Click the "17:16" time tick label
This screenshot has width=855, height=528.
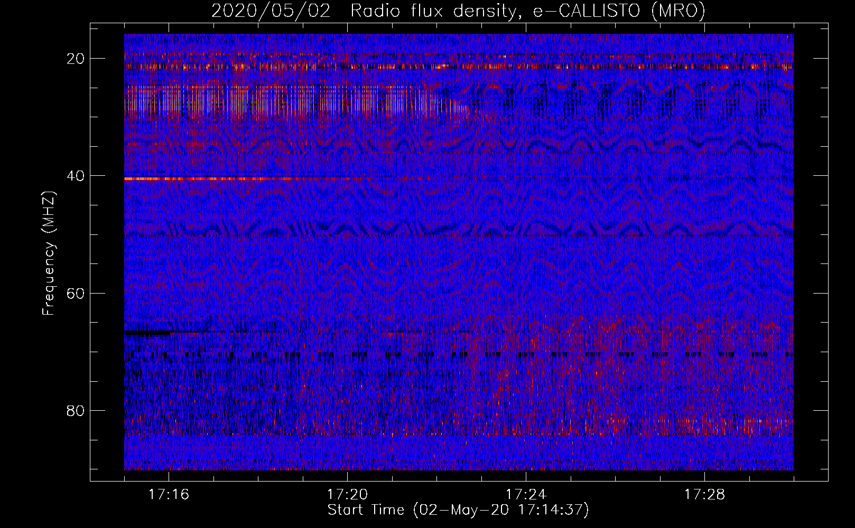pyautogui.click(x=169, y=495)
